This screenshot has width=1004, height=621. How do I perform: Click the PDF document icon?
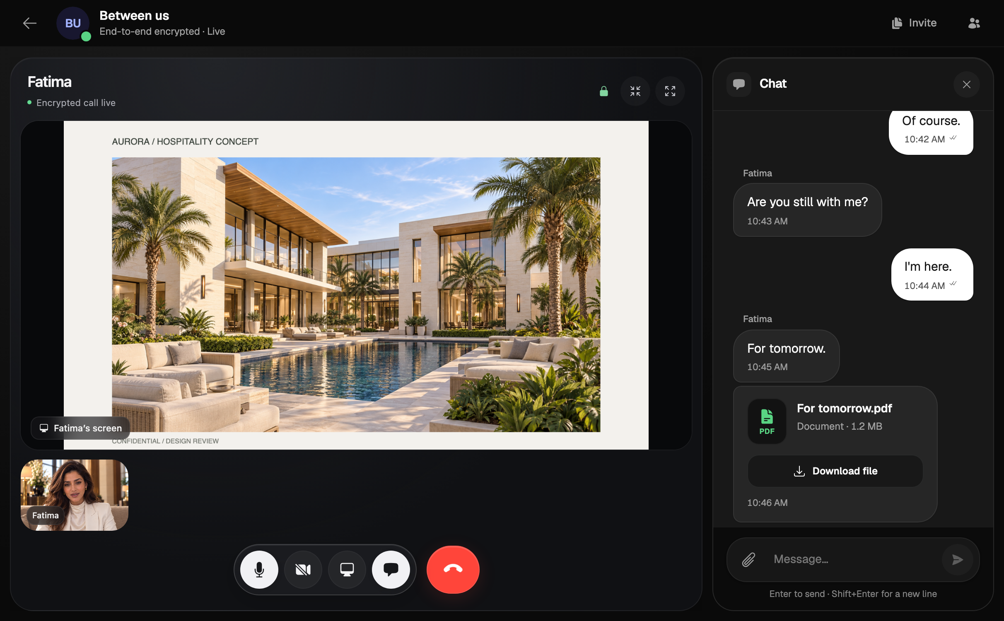tap(767, 421)
